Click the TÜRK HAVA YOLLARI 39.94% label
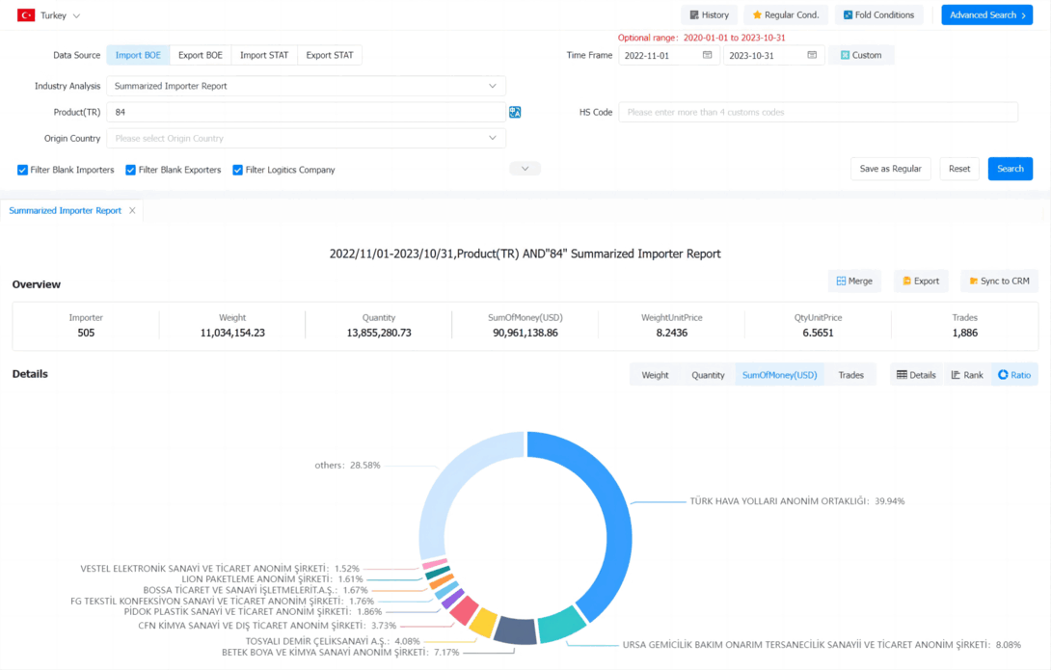 (797, 501)
